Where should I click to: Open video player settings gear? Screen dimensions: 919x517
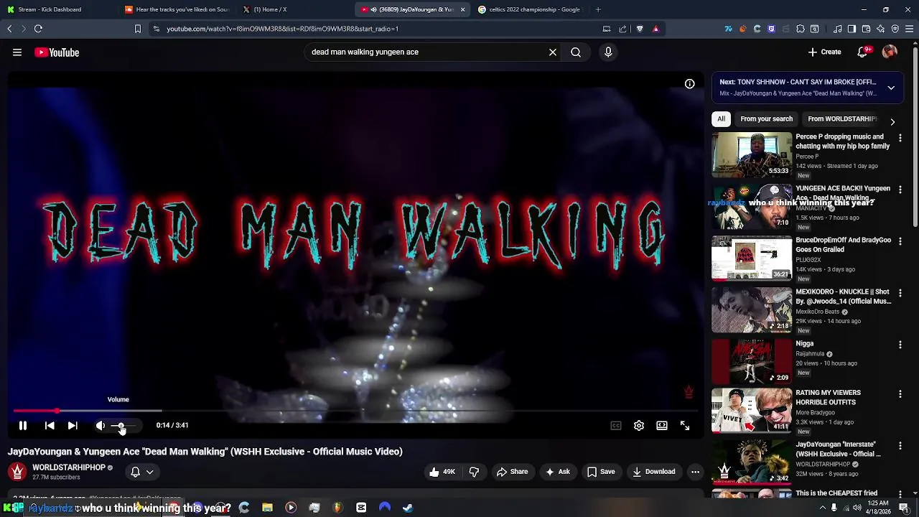pos(639,426)
